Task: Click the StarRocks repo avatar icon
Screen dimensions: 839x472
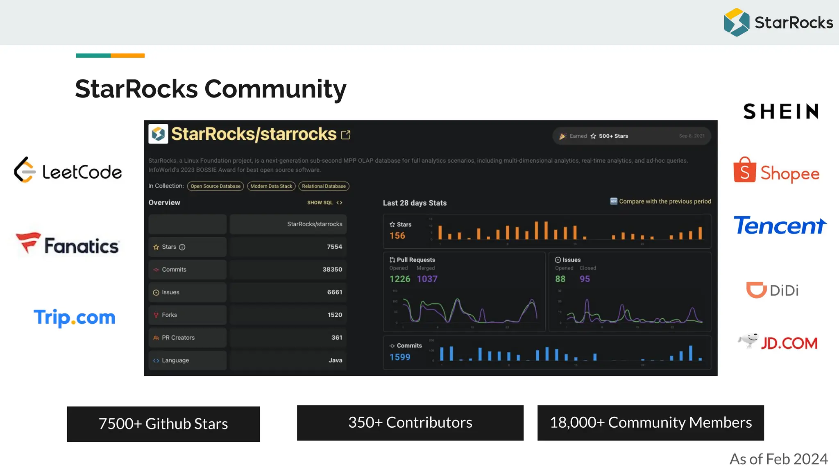Action: pos(158,134)
